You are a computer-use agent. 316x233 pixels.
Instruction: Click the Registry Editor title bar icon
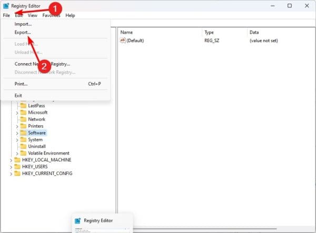(x=6, y=6)
